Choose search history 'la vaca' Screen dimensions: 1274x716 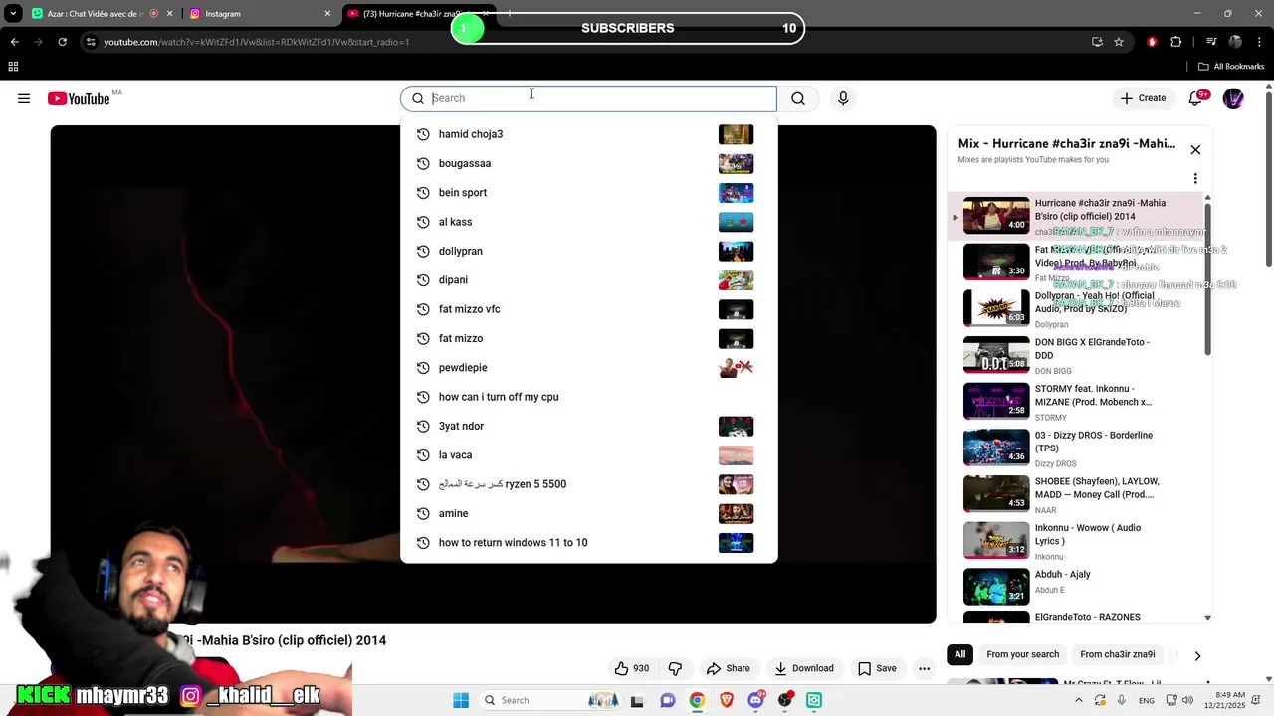pos(588,455)
